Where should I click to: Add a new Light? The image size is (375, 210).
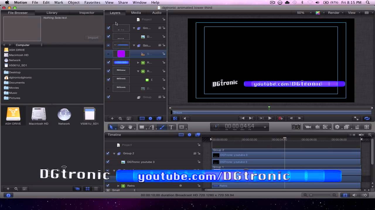(x=317, y=127)
